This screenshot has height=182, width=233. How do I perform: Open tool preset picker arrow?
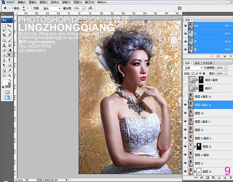[10, 8]
